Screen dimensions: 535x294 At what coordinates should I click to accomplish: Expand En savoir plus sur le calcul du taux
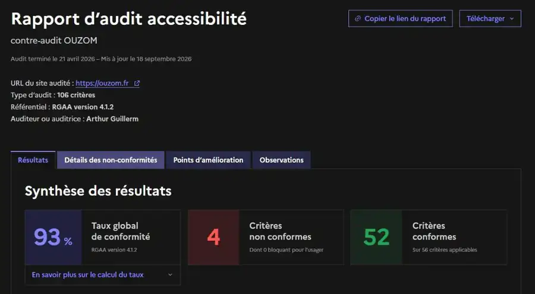point(103,275)
